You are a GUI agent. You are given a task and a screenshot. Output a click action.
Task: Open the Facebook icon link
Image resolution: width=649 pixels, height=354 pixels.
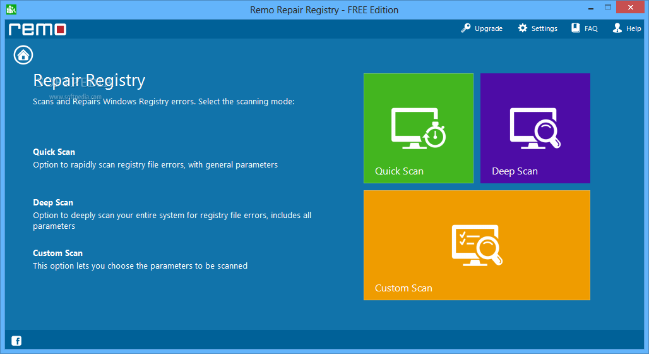16,341
